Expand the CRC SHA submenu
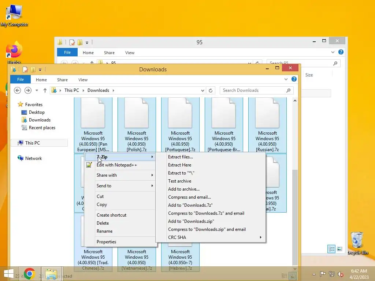 pyautogui.click(x=211, y=237)
